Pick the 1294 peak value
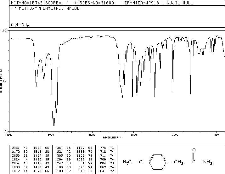The width and height of the screenshot is (225, 174). [x=59, y=159]
